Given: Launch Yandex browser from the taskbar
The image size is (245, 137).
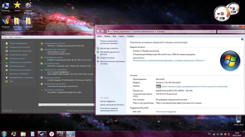Looking at the screenshot, I should (x=51, y=134).
